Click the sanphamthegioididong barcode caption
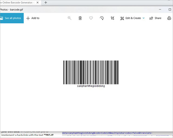This screenshot has height=138, width=173. 91,86
